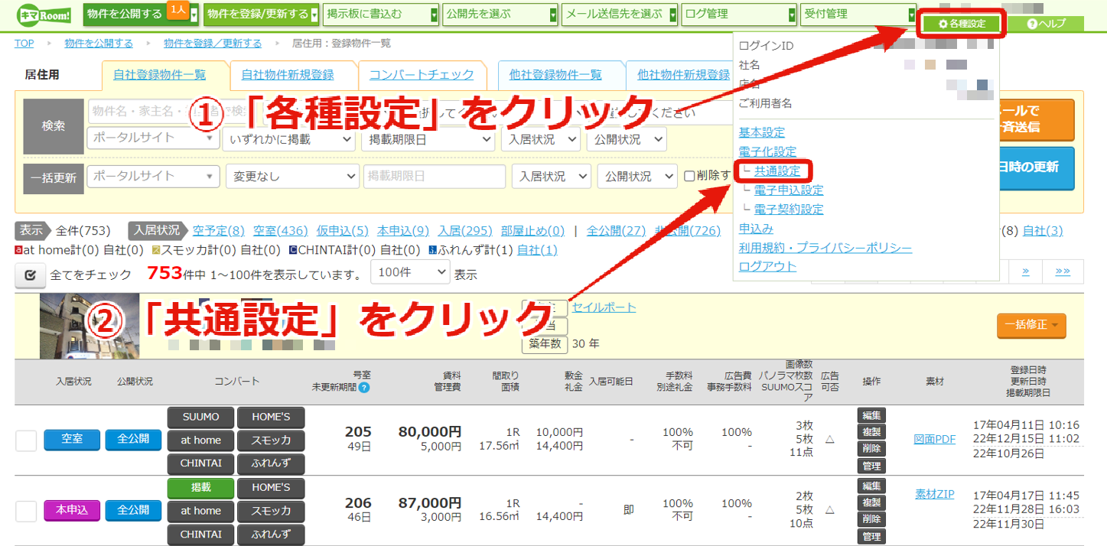Select 電子申込設定 in settings menu
The width and height of the screenshot is (1107, 546).
tap(789, 190)
